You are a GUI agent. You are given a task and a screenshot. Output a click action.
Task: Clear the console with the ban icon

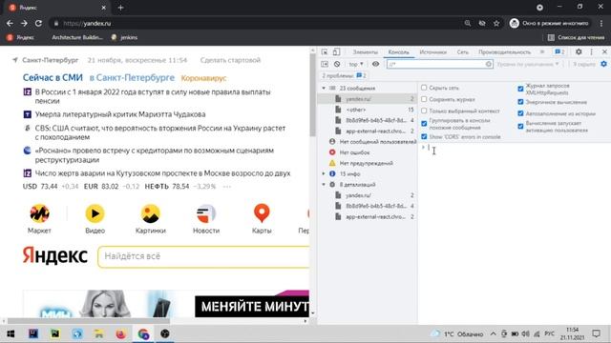[x=337, y=64]
